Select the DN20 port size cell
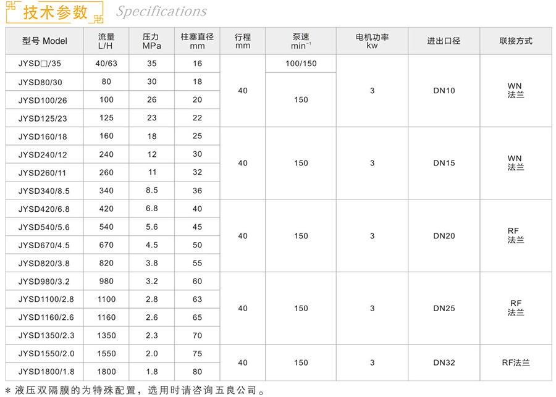This screenshot has height=397, width=556. coord(444,236)
